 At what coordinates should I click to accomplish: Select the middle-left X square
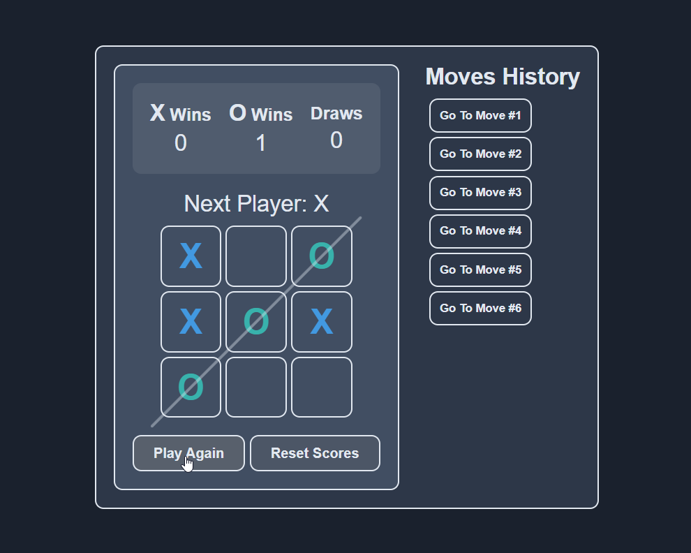pyautogui.click(x=191, y=322)
